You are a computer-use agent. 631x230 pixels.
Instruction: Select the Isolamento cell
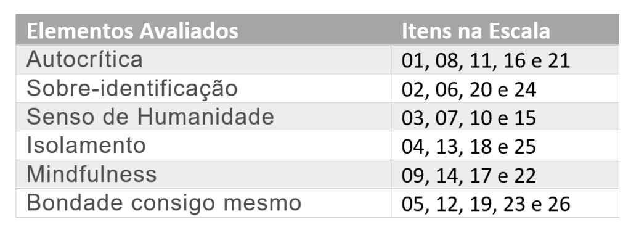tap(203, 146)
